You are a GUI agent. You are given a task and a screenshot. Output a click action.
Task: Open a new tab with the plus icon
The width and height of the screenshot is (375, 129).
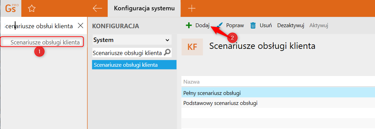192,9
